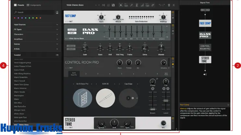Open the Control Room Pro mixer view icon
This screenshot has height=135, width=241.
coord(166,74)
